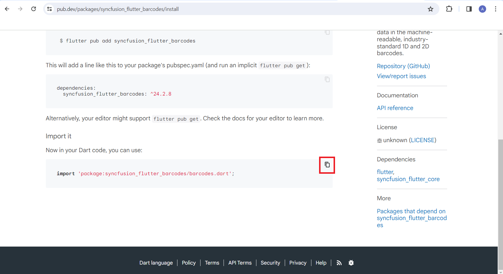Copy the pubspec dependencies code block
The image size is (503, 274).
tap(327, 79)
